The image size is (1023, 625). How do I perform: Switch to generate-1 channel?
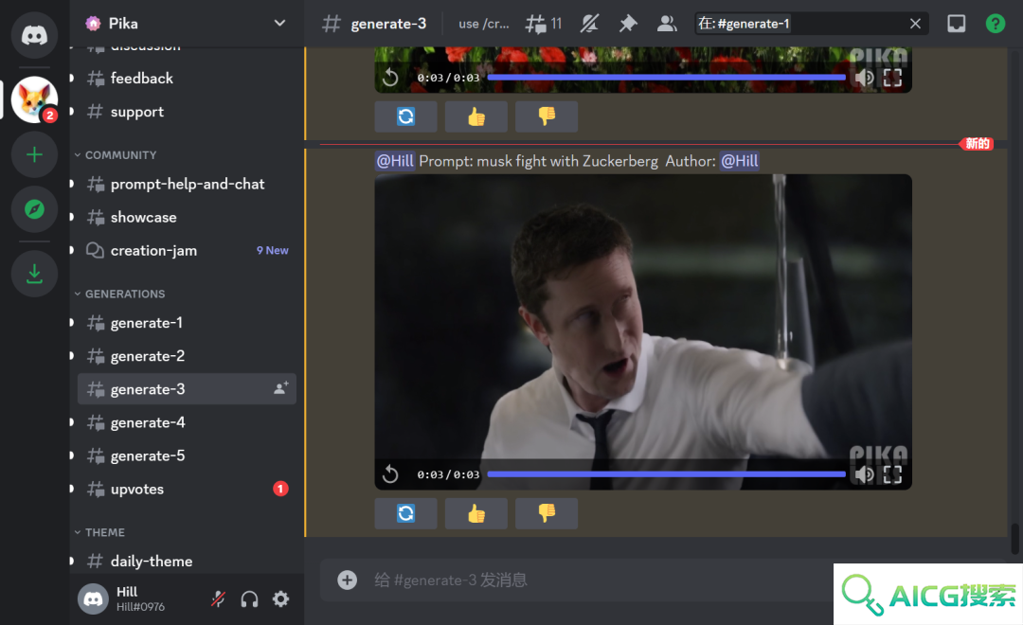(187, 323)
